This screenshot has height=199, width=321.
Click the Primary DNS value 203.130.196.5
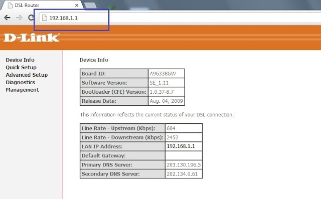(184, 165)
